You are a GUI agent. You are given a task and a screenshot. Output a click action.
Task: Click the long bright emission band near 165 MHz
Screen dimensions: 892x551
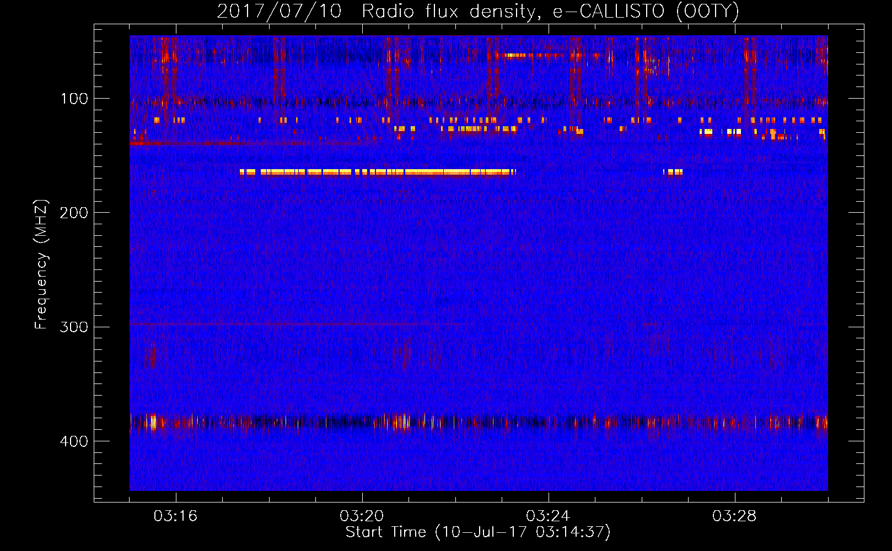(378, 172)
